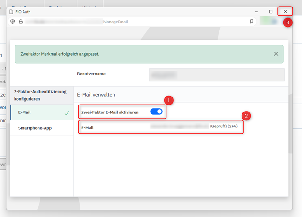Click the green checkmark on the E-Mail tab

tap(67, 113)
